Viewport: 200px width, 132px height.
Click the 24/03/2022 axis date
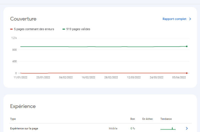pyautogui.click(x=156, y=77)
